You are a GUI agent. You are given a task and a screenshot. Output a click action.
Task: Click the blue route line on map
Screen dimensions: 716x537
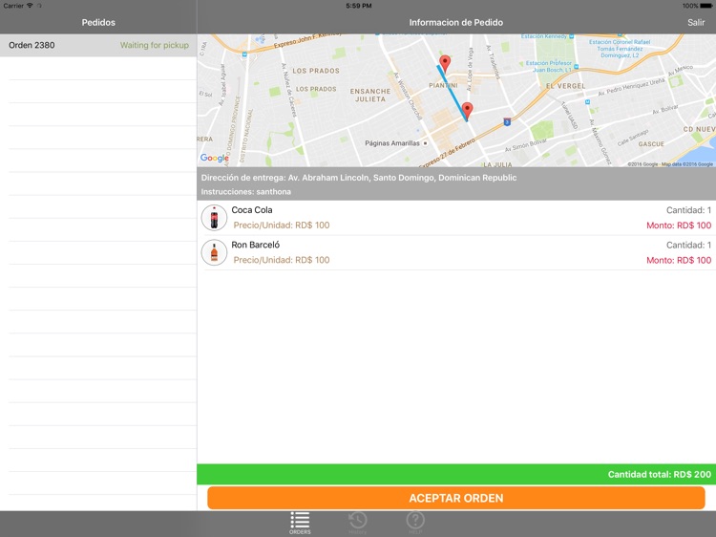coord(453,94)
